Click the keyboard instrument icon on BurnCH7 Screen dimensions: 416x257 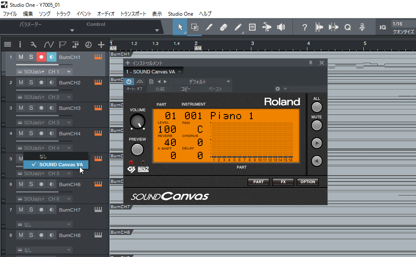coord(98,210)
